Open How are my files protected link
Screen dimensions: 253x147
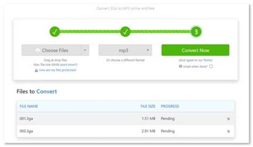pyautogui.click(x=58, y=70)
